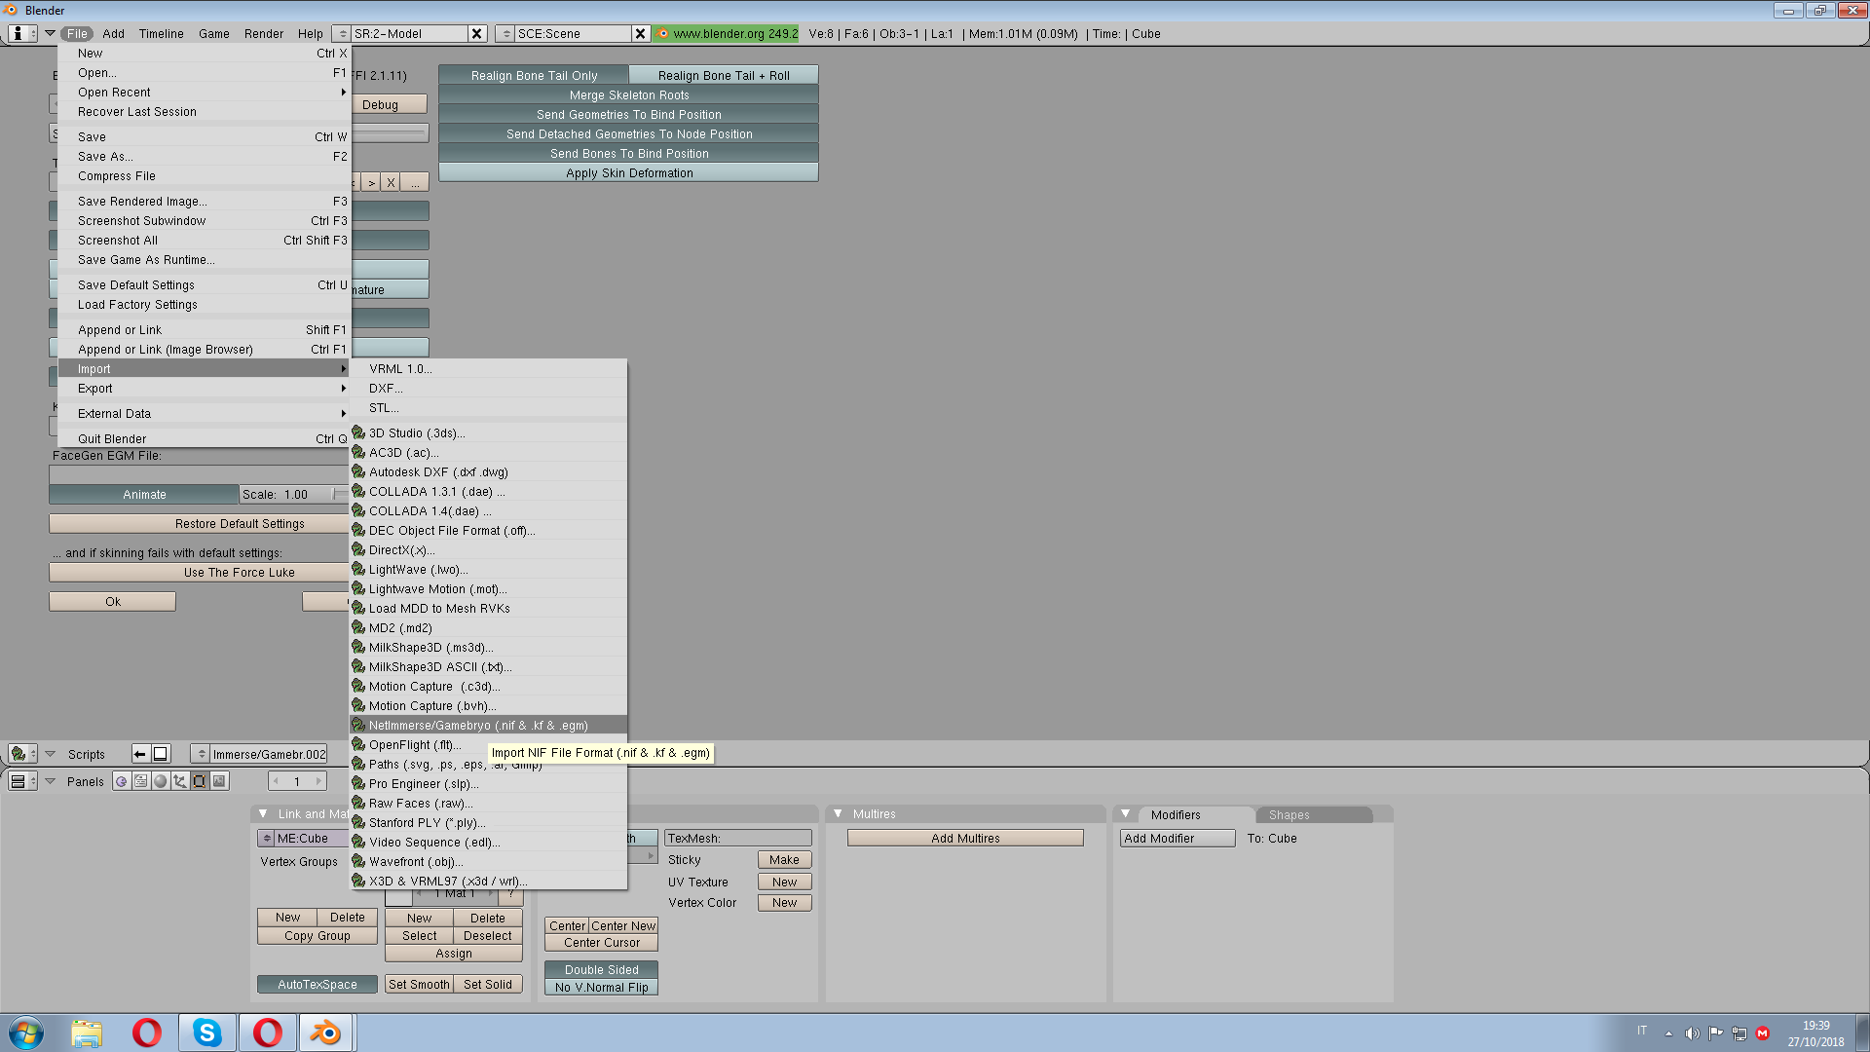
Task: Toggle Send Geometries To Bind Position
Action: 629,114
